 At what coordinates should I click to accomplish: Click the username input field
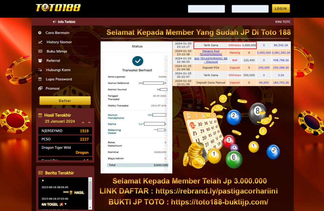206,9
